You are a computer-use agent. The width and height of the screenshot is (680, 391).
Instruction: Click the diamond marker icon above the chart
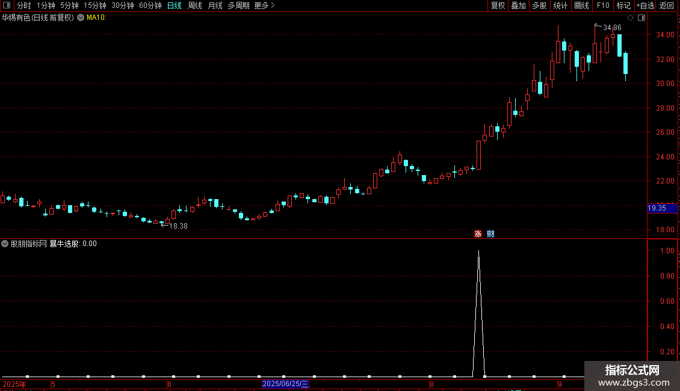point(631,18)
